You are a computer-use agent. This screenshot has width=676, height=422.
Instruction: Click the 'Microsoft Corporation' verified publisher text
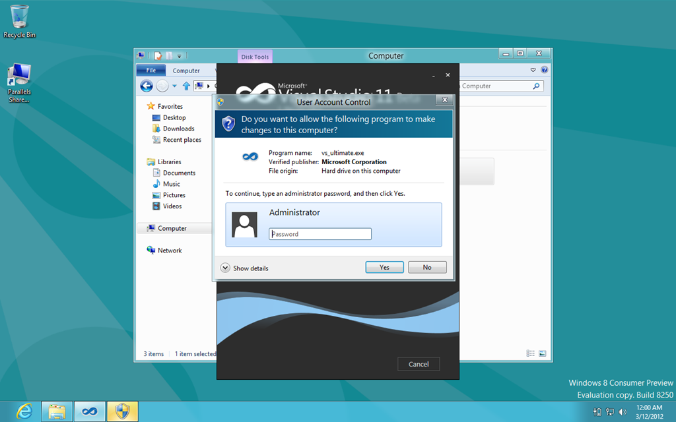[x=354, y=162]
